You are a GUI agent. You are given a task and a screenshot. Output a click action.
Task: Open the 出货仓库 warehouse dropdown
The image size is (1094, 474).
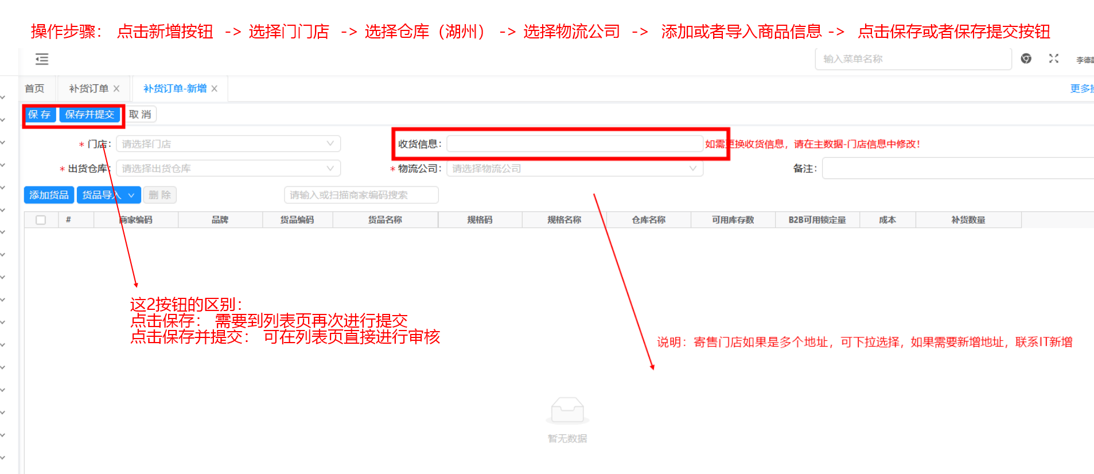coord(228,168)
